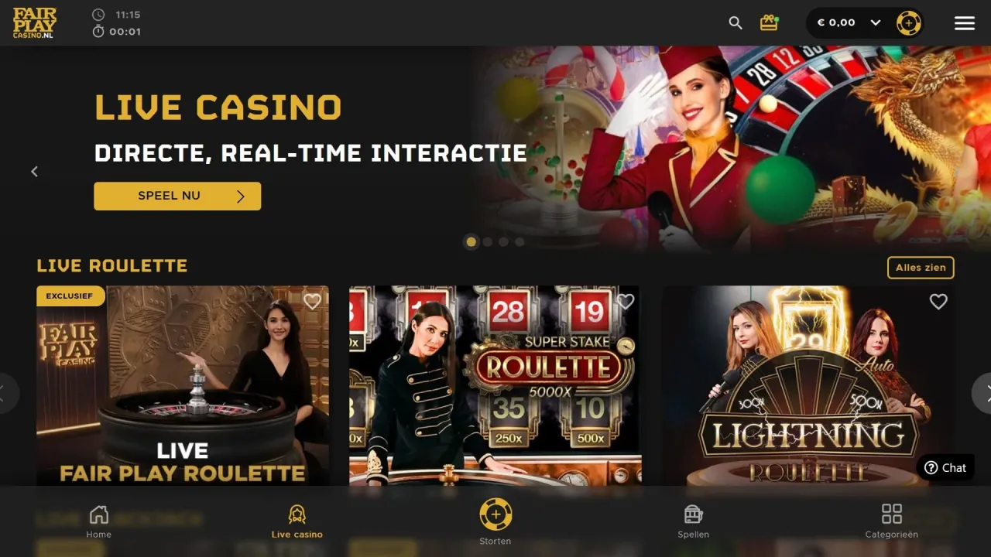The image size is (991, 557).
Task: Open the Spellen slot machine icon
Action: (x=693, y=514)
